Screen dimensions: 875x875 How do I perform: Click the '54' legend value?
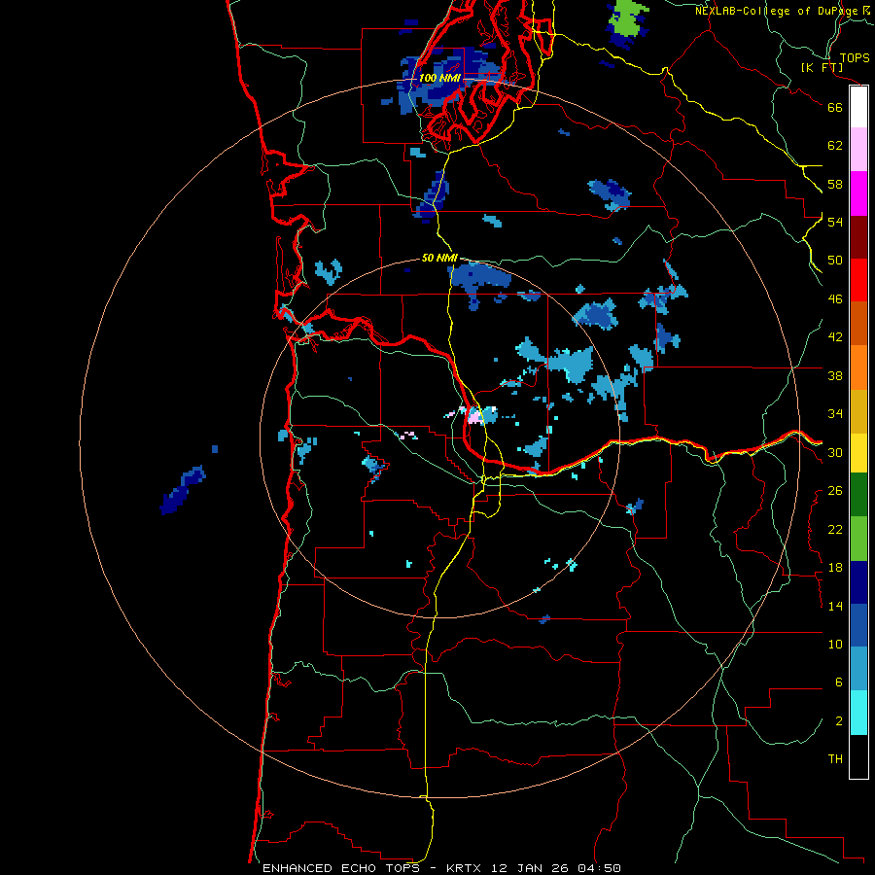835,222
